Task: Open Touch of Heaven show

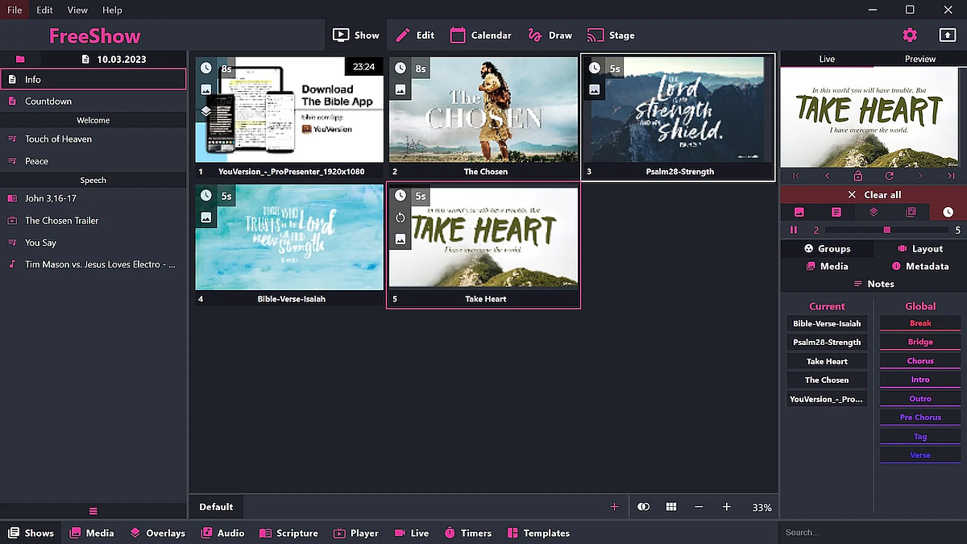Action: [x=93, y=139]
